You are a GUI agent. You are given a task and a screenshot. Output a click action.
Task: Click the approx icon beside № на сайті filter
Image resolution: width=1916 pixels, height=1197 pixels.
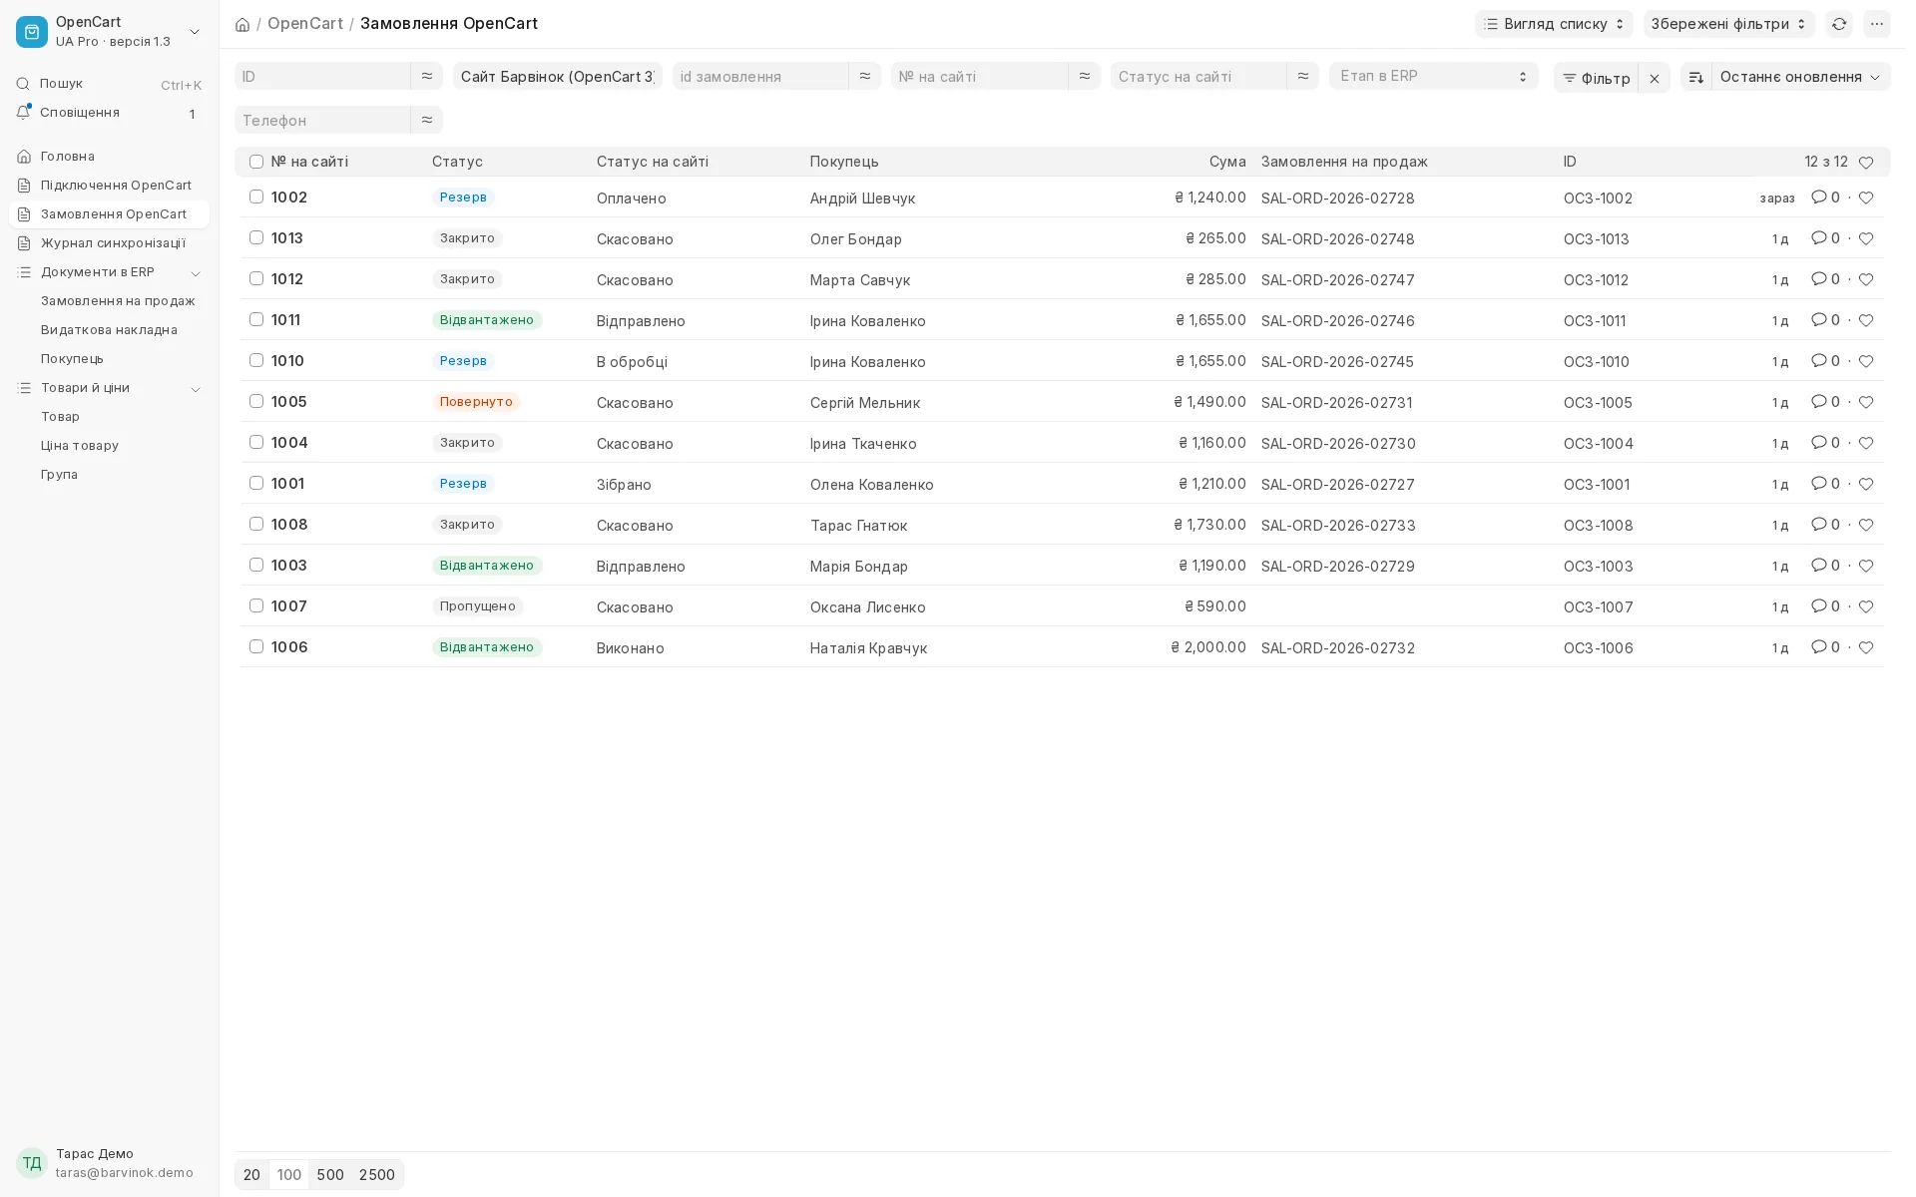click(x=1085, y=76)
